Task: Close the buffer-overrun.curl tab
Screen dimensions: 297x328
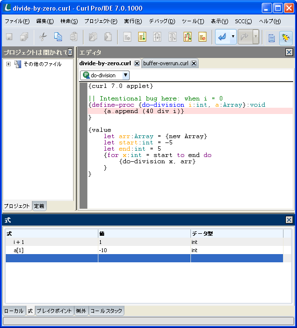Action: (194, 63)
